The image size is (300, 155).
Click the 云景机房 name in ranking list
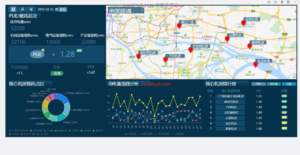[230, 118]
